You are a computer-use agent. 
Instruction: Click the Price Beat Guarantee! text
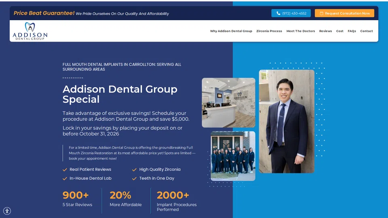click(x=44, y=13)
